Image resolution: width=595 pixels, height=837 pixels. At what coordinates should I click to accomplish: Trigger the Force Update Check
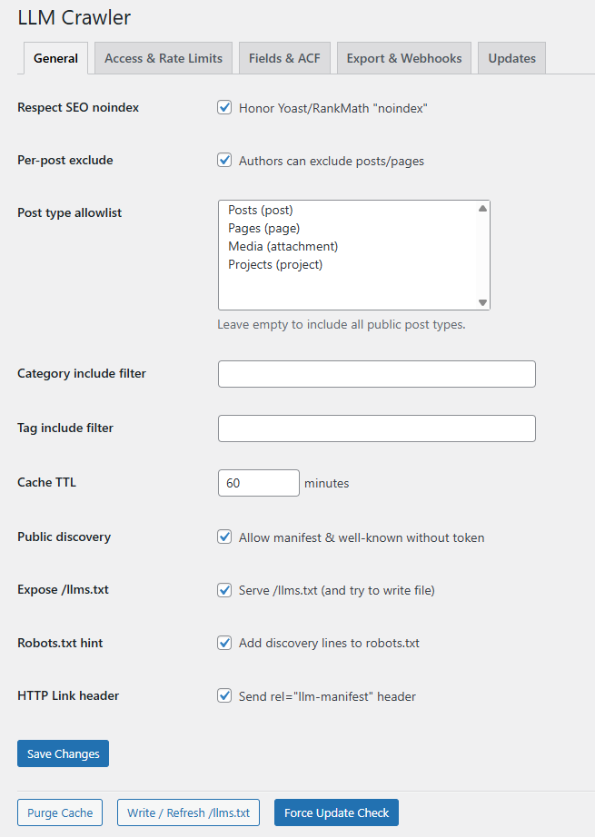[336, 812]
